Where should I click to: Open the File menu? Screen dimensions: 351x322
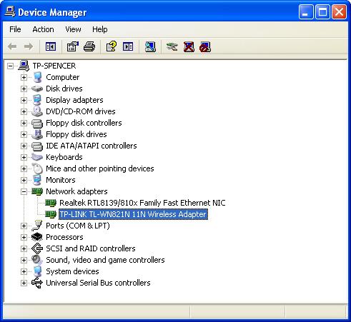15,29
